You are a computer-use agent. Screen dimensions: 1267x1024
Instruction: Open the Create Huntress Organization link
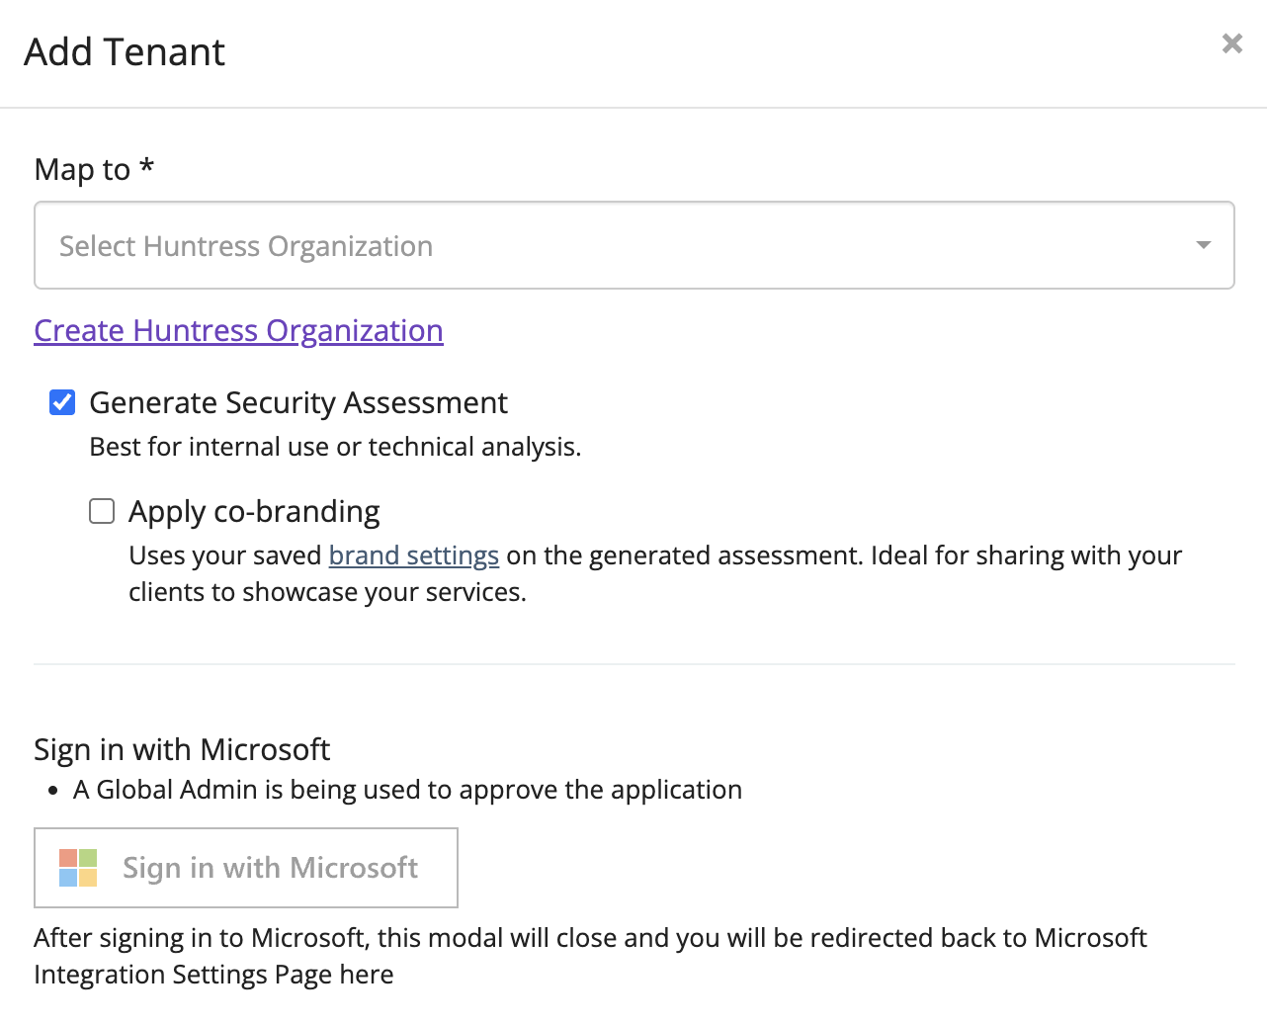click(x=238, y=330)
